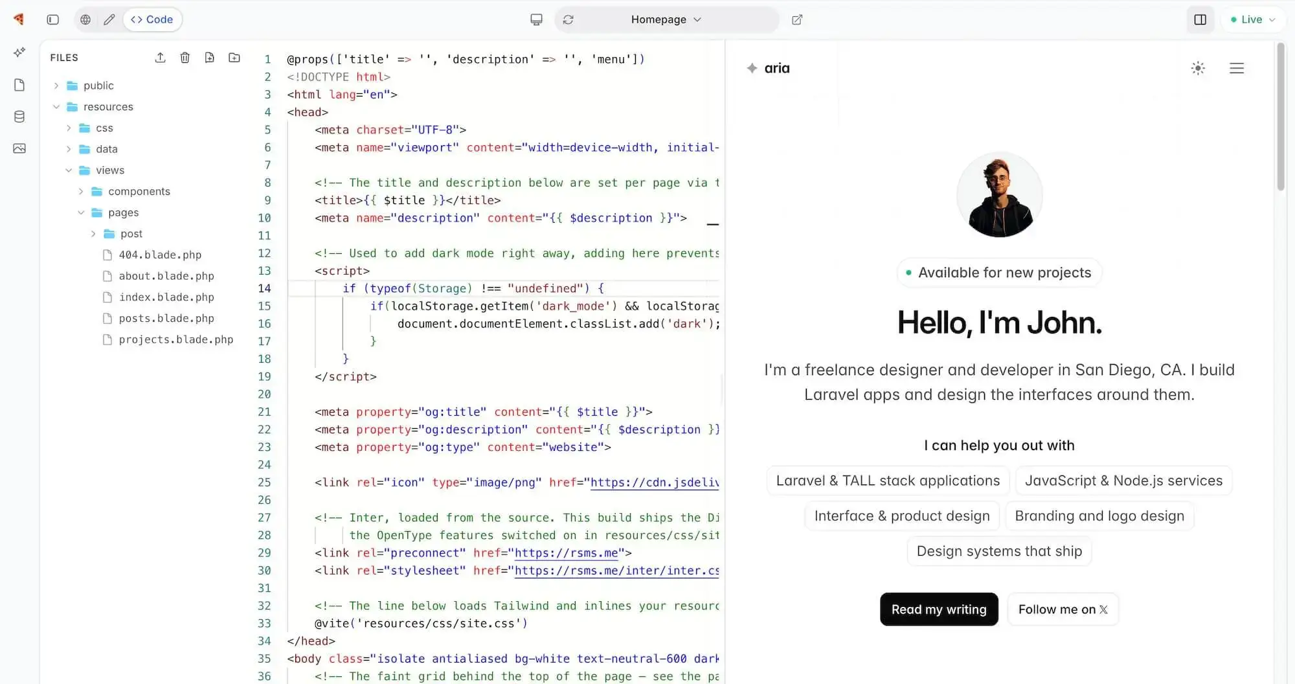Collapse the pages folder
Screen dimensions: 1295x684
81,212
